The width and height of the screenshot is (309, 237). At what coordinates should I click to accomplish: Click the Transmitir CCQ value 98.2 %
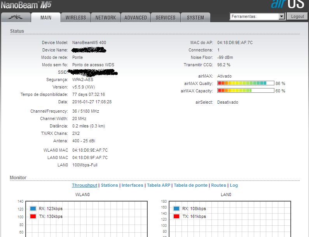(223, 65)
